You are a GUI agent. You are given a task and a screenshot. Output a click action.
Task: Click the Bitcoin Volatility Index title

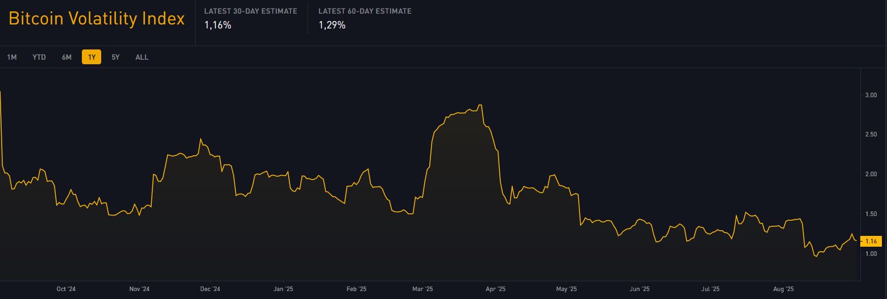pos(97,19)
